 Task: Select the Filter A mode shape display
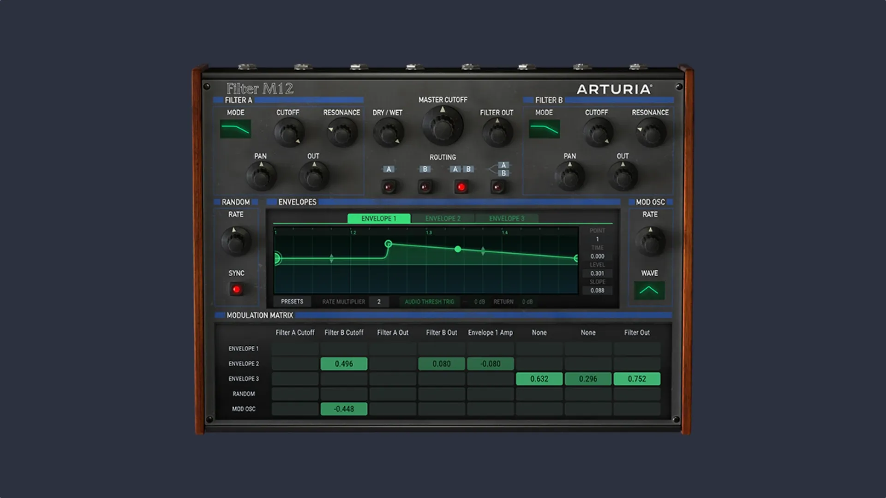236,130
